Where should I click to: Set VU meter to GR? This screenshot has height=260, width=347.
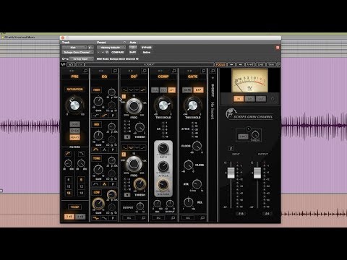(249, 99)
